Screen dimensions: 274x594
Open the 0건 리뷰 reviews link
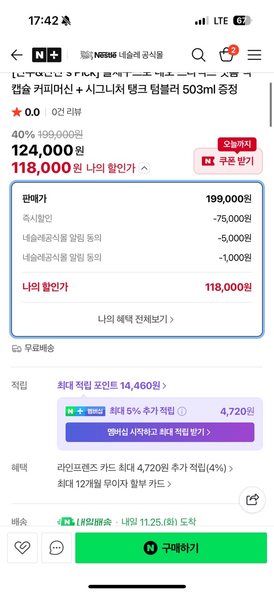point(67,112)
